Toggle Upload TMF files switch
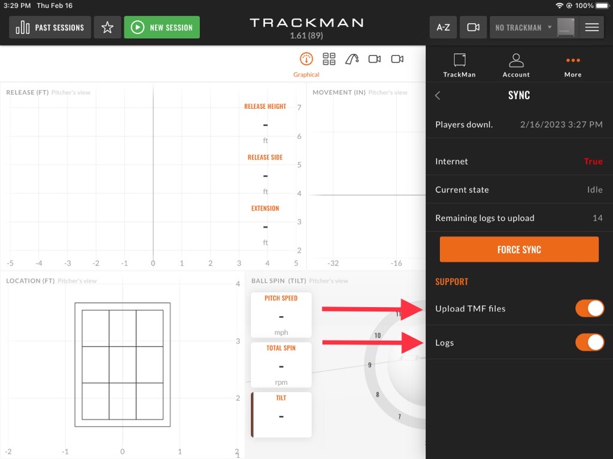Image resolution: width=613 pixels, height=459 pixels. [x=590, y=308]
